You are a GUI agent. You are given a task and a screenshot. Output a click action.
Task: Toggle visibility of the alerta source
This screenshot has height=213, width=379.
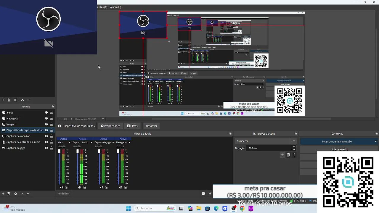tap(46, 112)
